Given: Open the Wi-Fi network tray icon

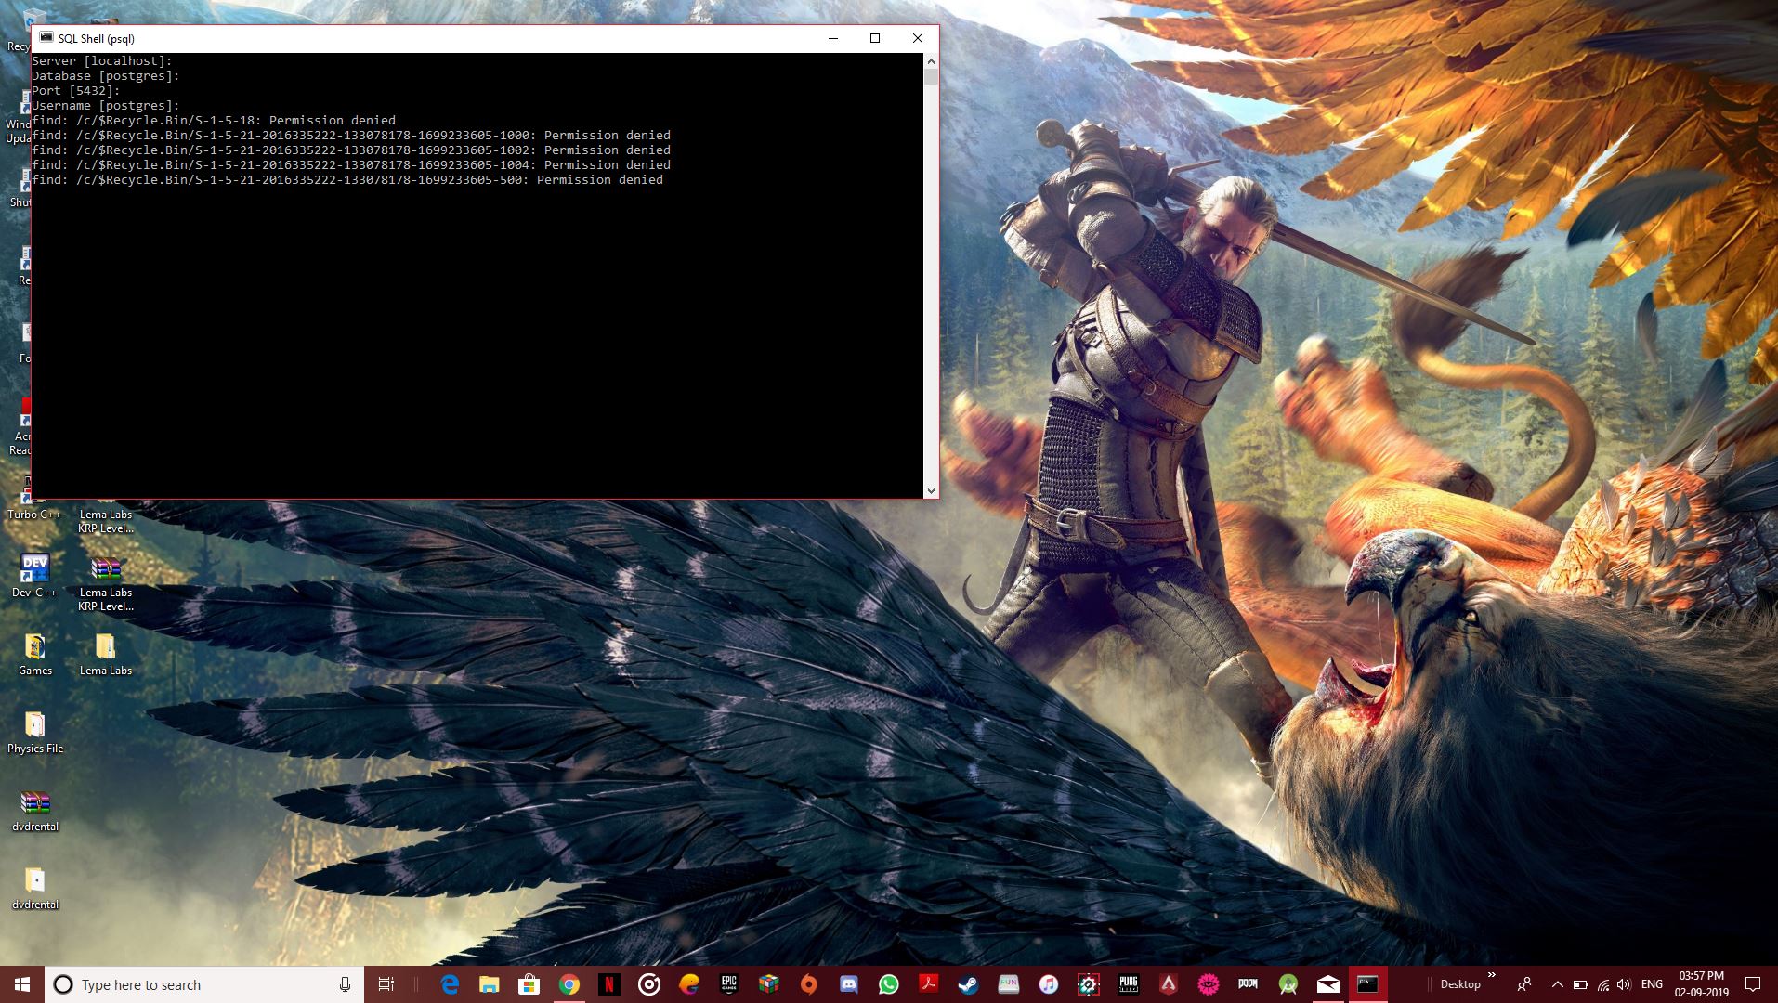Looking at the screenshot, I should click(x=1603, y=984).
